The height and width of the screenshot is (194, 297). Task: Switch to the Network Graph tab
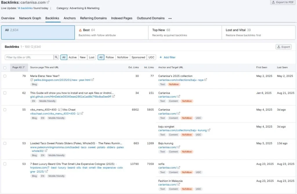pyautogui.click(x=30, y=18)
